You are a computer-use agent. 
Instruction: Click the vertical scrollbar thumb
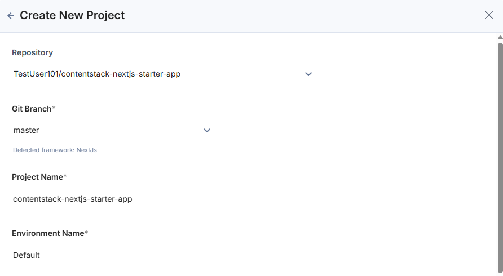pyautogui.click(x=500, y=157)
